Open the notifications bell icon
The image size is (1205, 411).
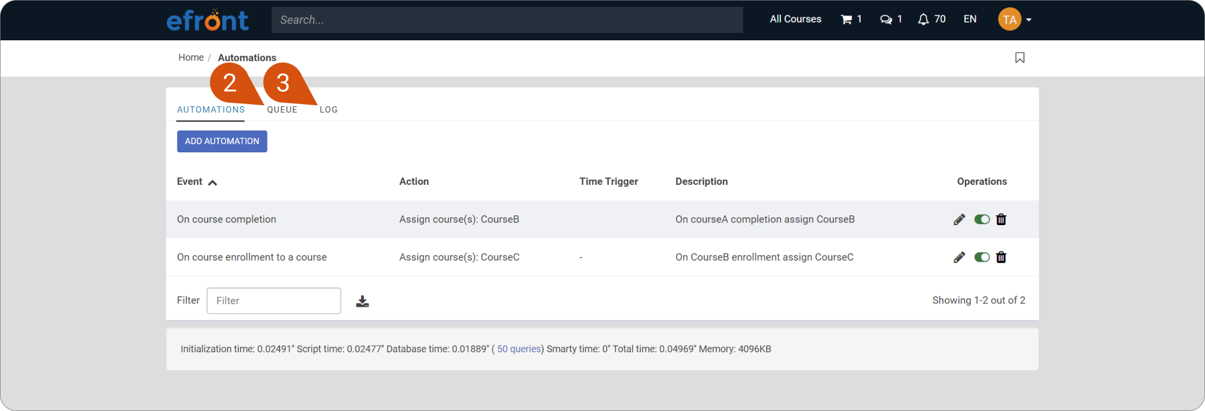(923, 19)
